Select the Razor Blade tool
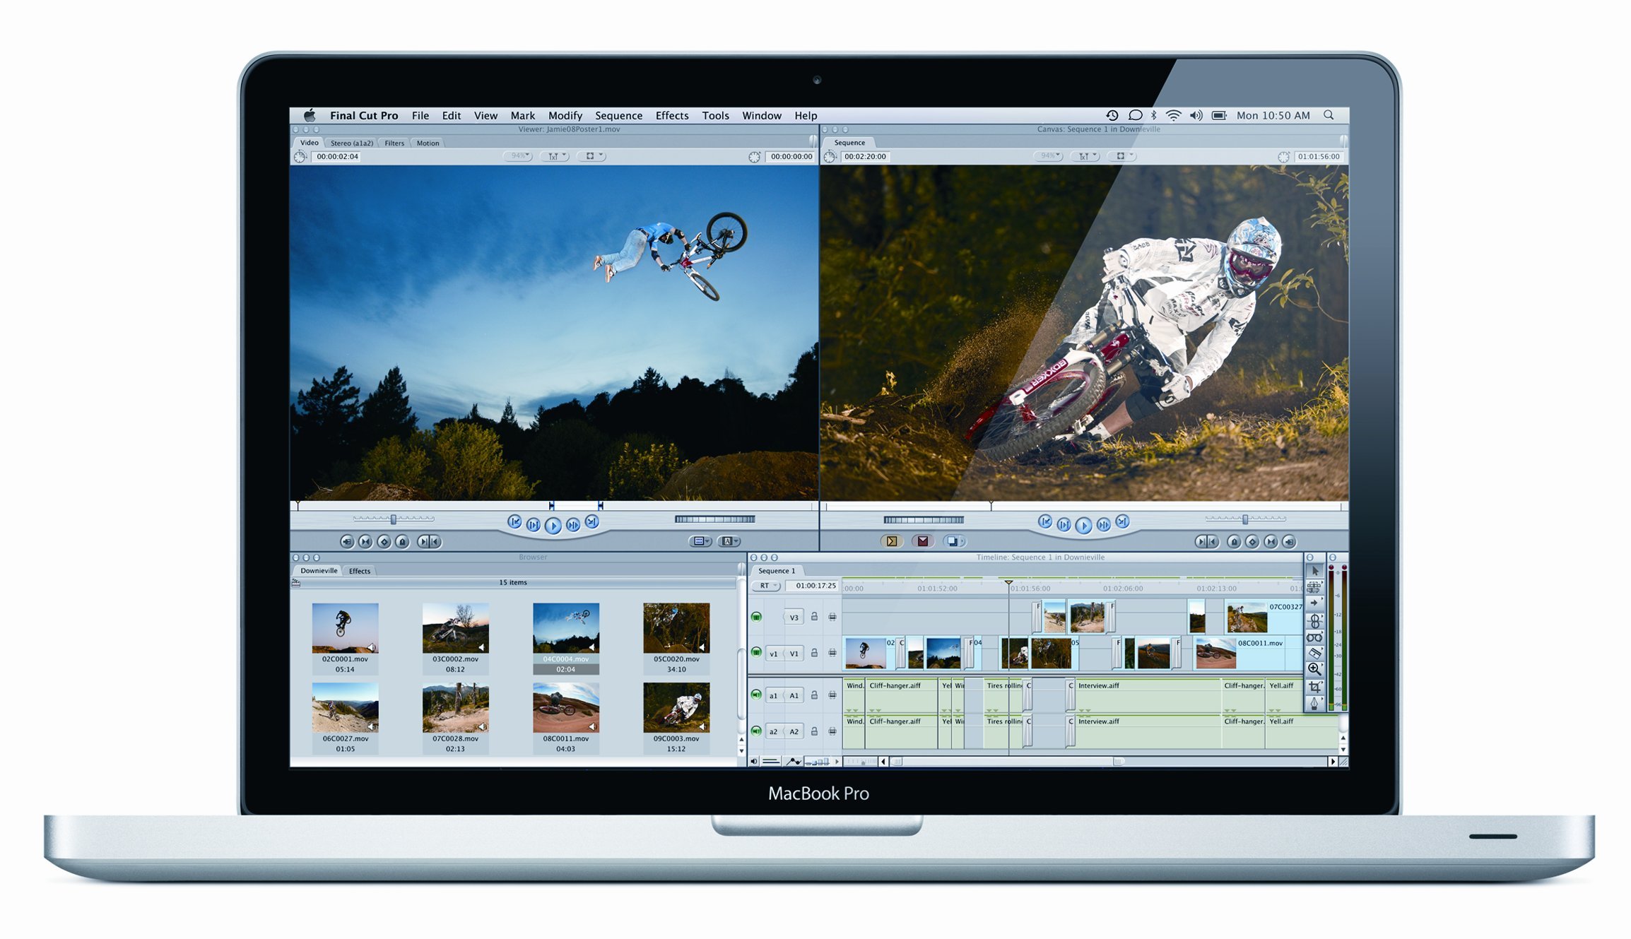1631x939 pixels. click(1314, 652)
